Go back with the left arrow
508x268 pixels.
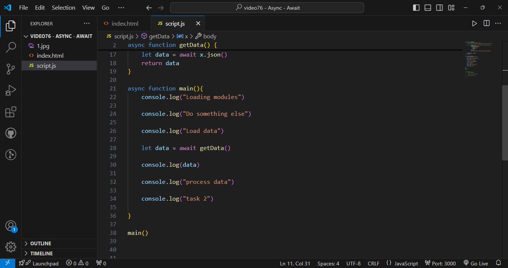pyautogui.click(x=149, y=8)
